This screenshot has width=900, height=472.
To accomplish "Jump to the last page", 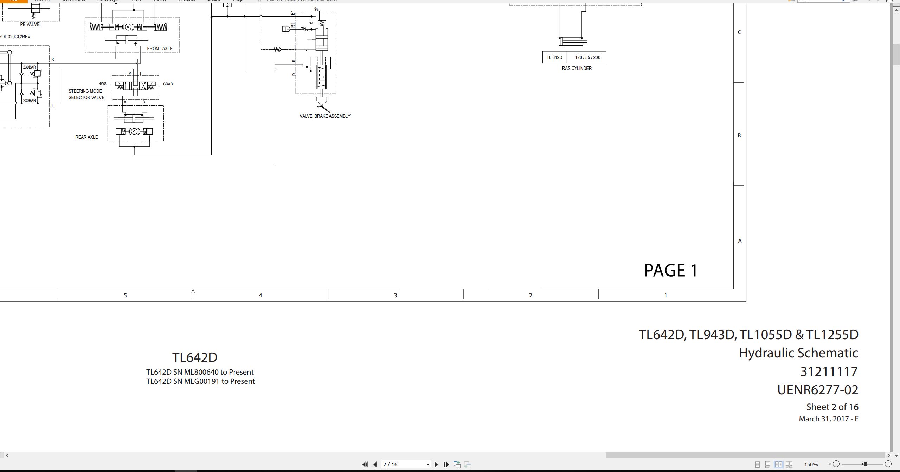I will click(x=446, y=464).
